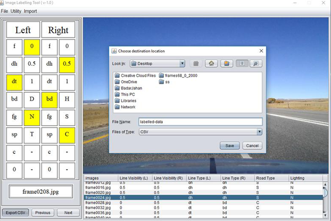Toggle the Right 0.5 visibility yellow cell
The height and width of the screenshot is (221, 331).
(67, 65)
